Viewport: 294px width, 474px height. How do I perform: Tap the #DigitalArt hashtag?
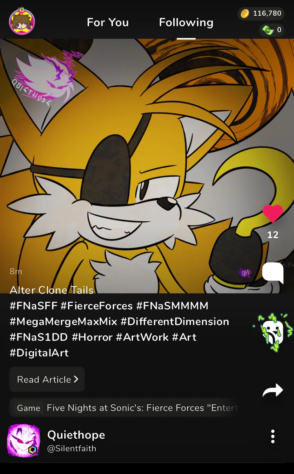pos(39,353)
